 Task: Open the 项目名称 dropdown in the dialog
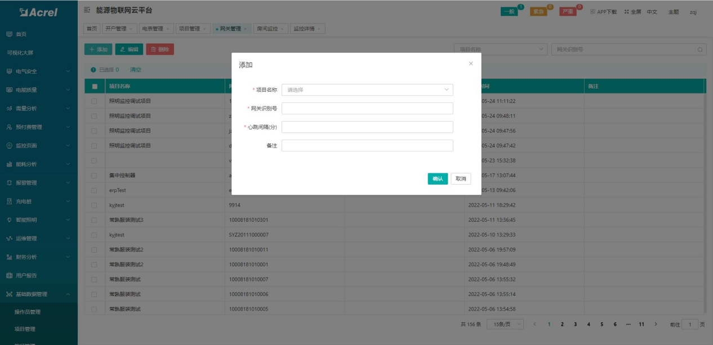click(x=367, y=90)
